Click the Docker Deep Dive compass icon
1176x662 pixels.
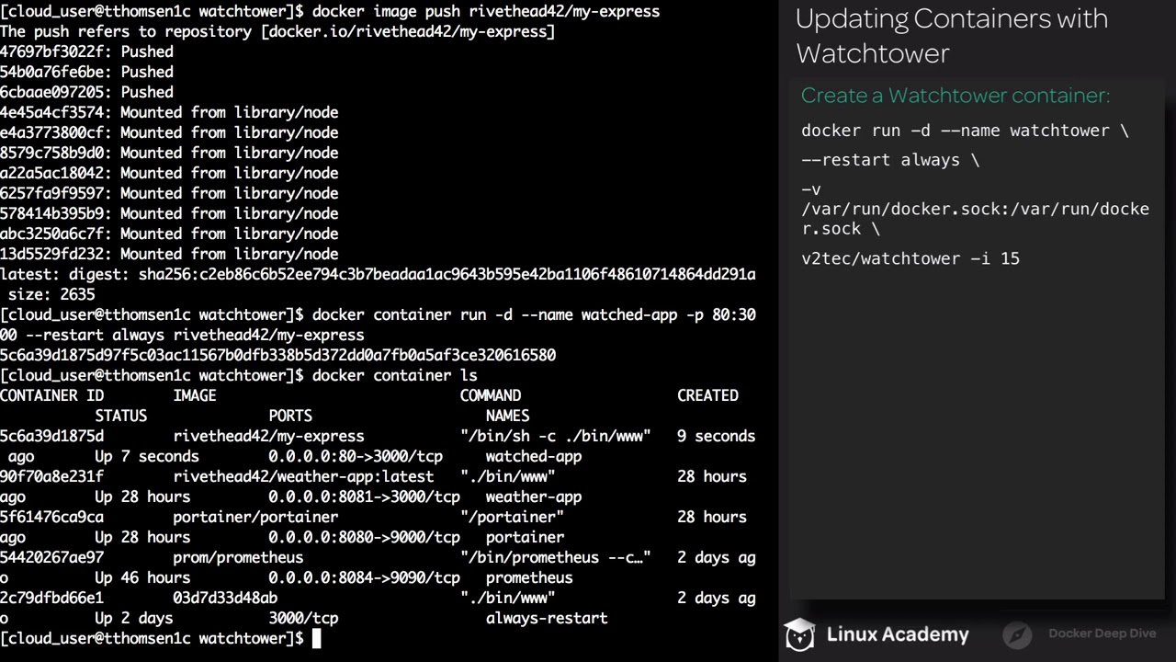tap(1018, 634)
